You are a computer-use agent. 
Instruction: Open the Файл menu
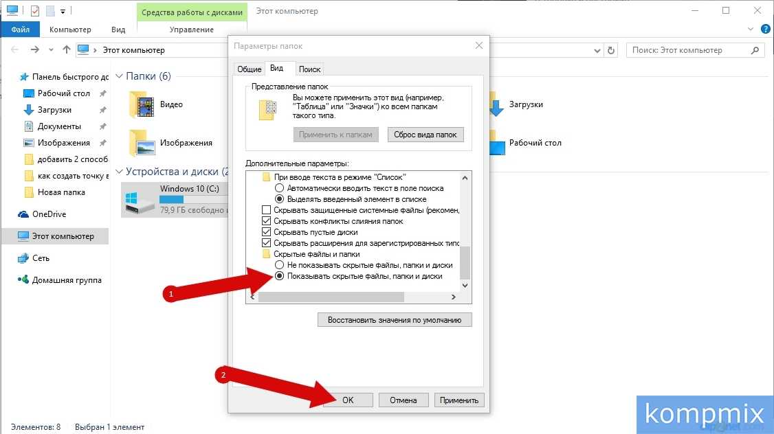pos(20,30)
